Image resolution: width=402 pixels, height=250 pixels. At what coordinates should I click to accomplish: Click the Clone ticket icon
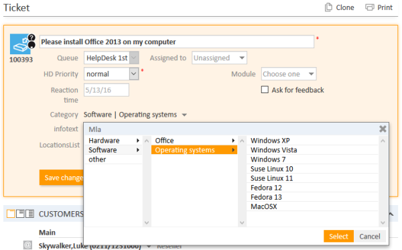pyautogui.click(x=328, y=7)
